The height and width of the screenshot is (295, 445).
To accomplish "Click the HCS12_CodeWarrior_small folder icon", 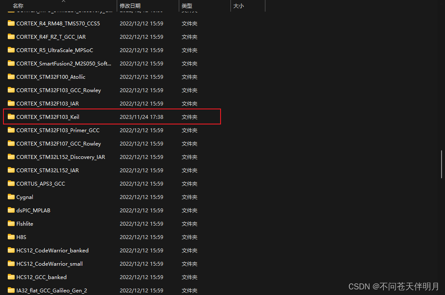I will coord(11,263).
